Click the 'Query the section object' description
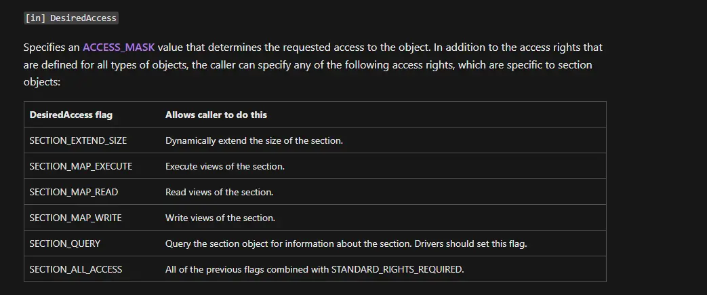 [x=346, y=243]
